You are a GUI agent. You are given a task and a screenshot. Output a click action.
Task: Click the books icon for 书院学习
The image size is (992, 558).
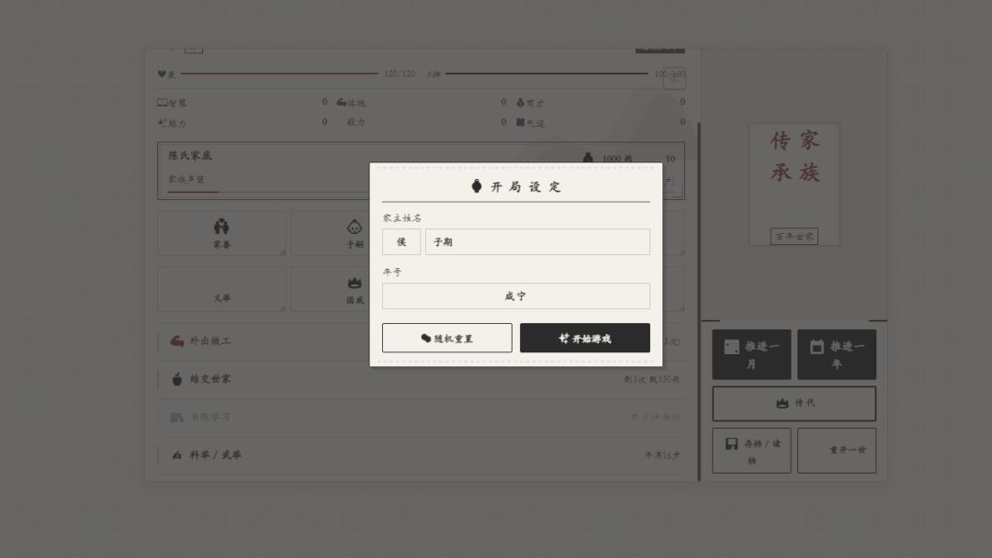click(176, 417)
